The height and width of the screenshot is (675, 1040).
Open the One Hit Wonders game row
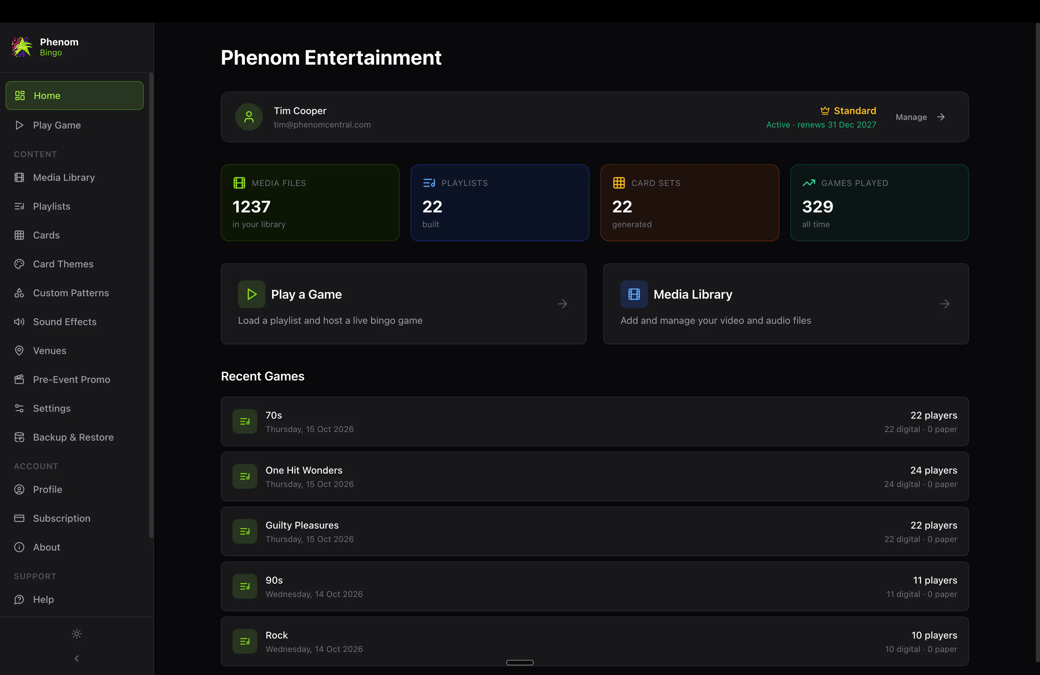click(x=595, y=476)
